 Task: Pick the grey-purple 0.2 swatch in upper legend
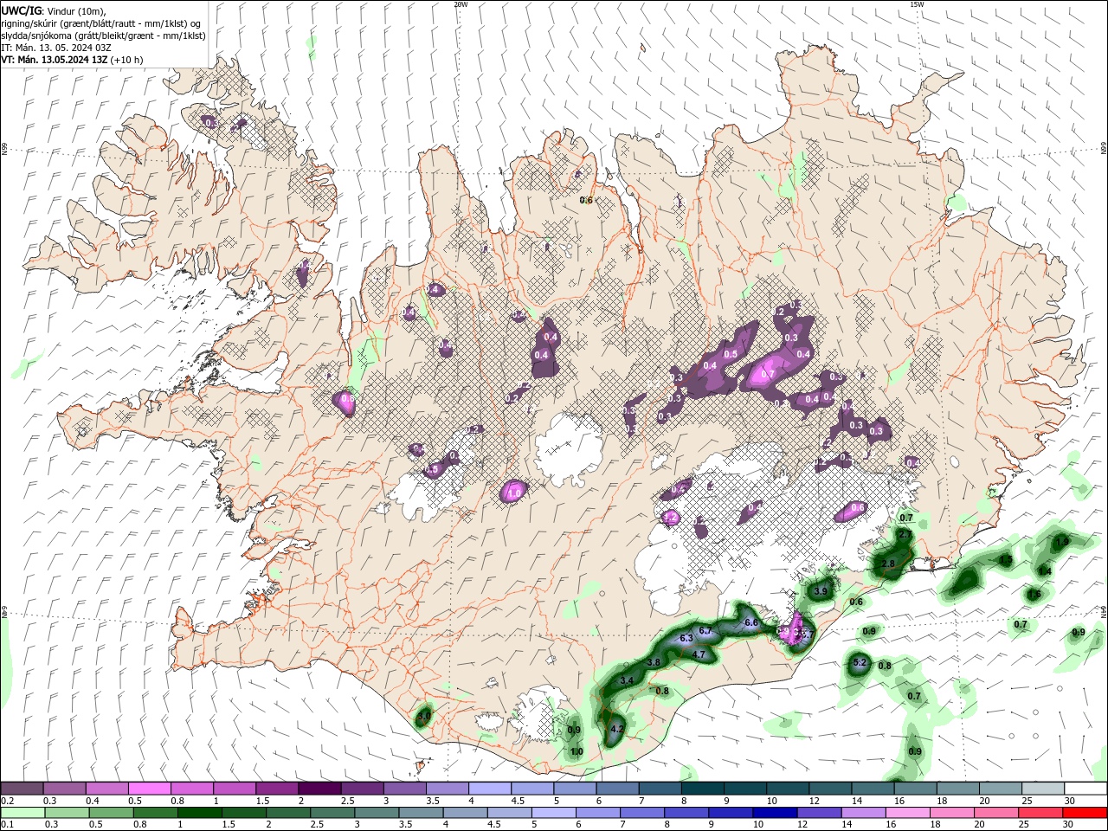point(22,789)
